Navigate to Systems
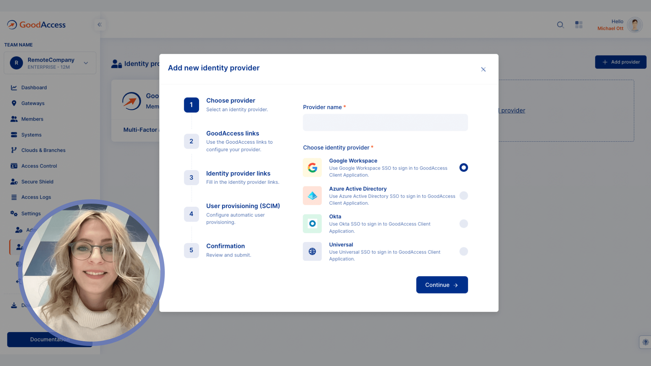The height and width of the screenshot is (366, 651). [x=31, y=135]
